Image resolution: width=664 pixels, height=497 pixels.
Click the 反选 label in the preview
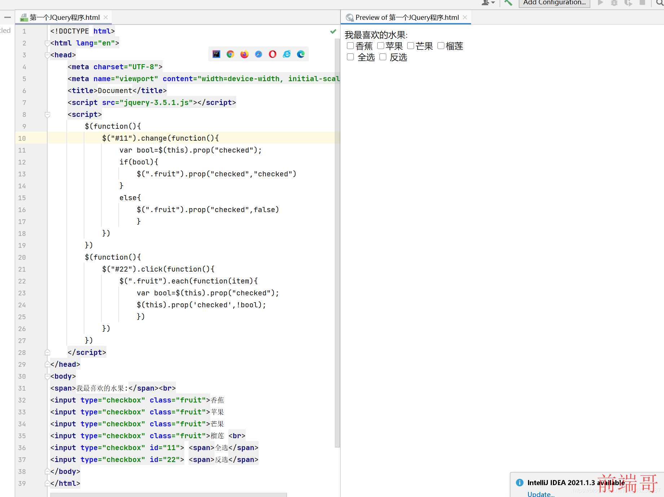pos(399,57)
